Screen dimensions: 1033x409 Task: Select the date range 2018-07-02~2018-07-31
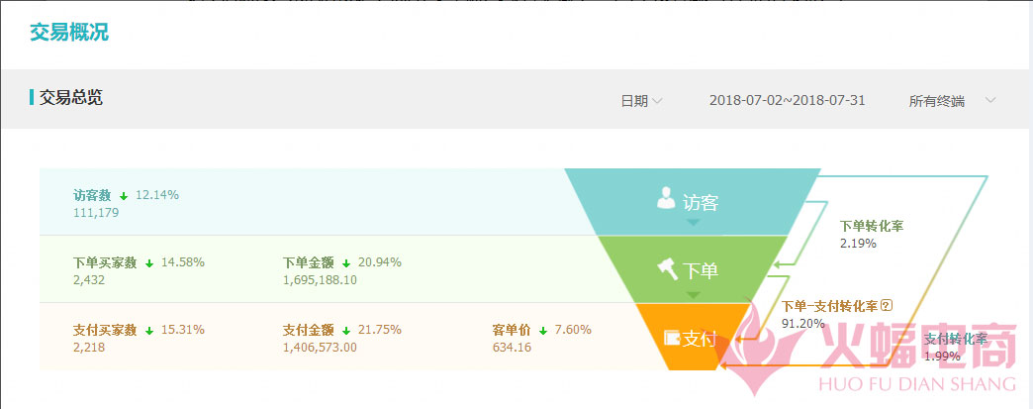pos(788,100)
